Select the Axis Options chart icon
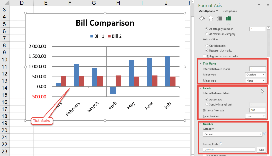 pyautogui.click(x=229, y=18)
